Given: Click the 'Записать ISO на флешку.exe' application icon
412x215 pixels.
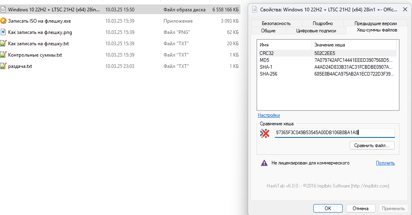Looking at the screenshot, I should tap(3, 21).
